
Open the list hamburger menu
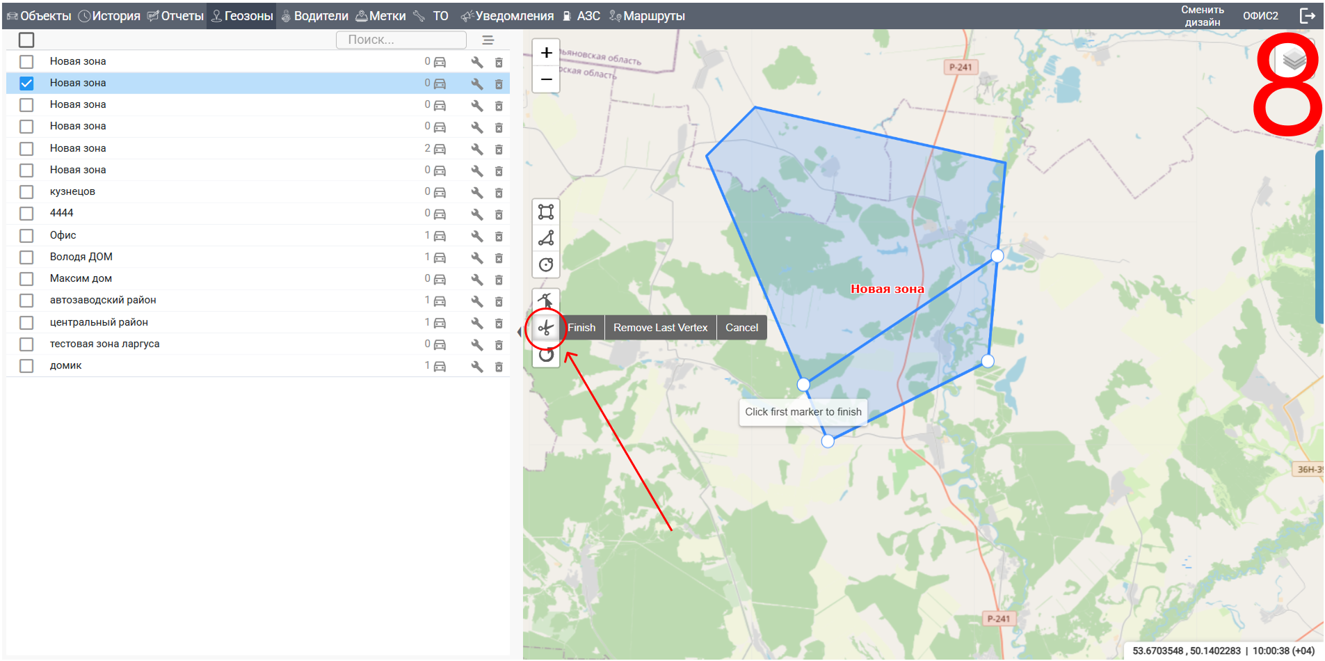(488, 40)
